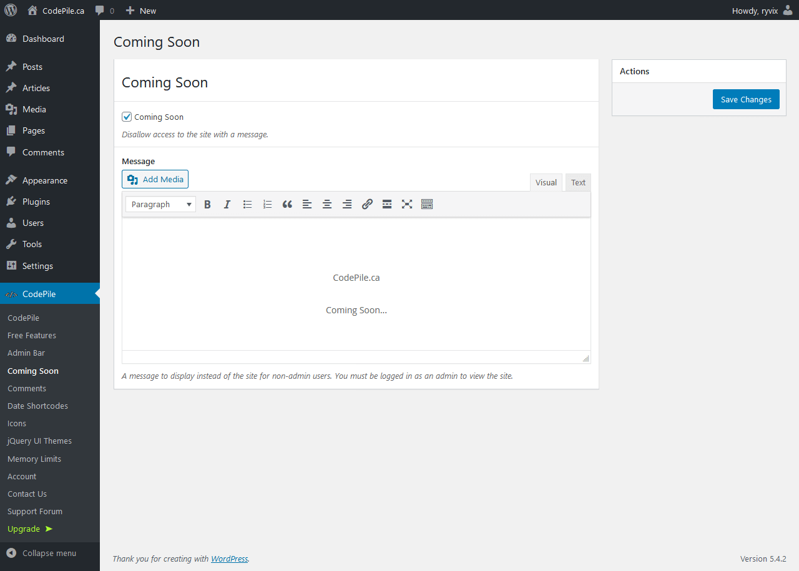Toggle the toolbar kitchen sink icon
Screen dimensions: 799x571
pyautogui.click(x=427, y=204)
